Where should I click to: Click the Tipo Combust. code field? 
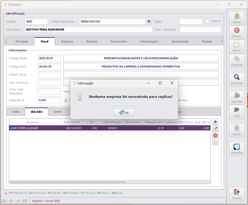pos(49,83)
